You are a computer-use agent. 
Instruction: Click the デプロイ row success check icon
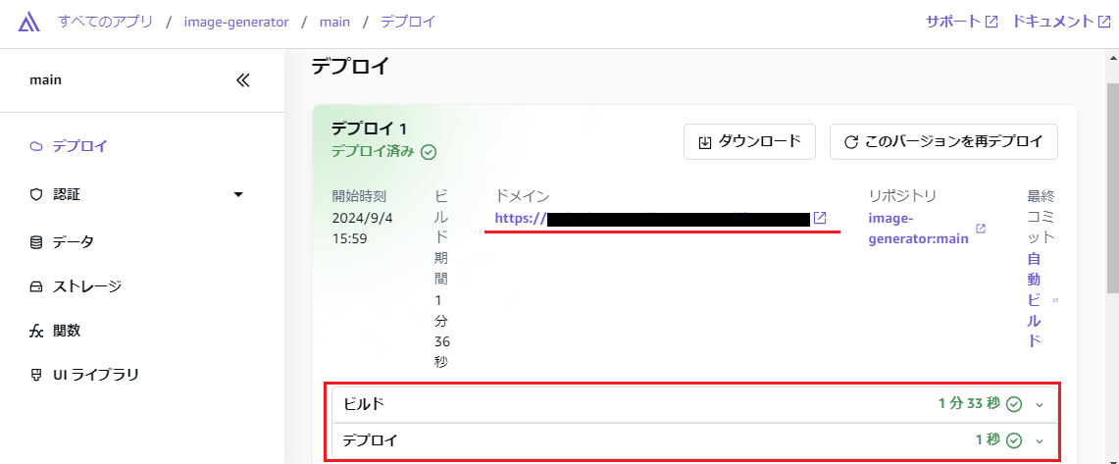click(1014, 441)
